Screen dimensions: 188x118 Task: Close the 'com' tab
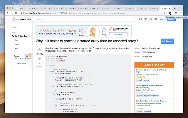73,9
